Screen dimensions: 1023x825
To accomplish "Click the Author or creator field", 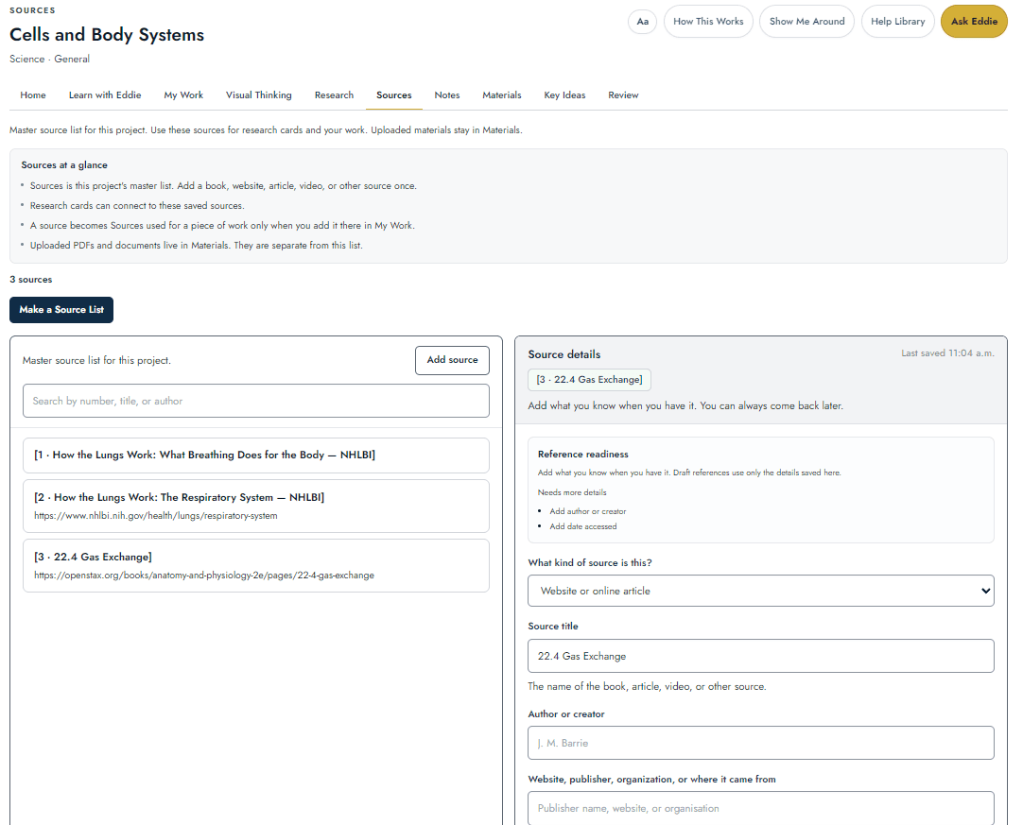I will (761, 743).
